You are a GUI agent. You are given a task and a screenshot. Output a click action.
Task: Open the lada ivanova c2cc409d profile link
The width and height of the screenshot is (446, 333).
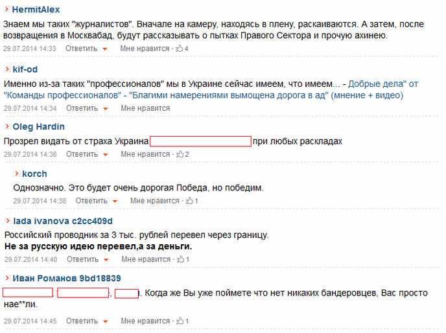(x=63, y=221)
